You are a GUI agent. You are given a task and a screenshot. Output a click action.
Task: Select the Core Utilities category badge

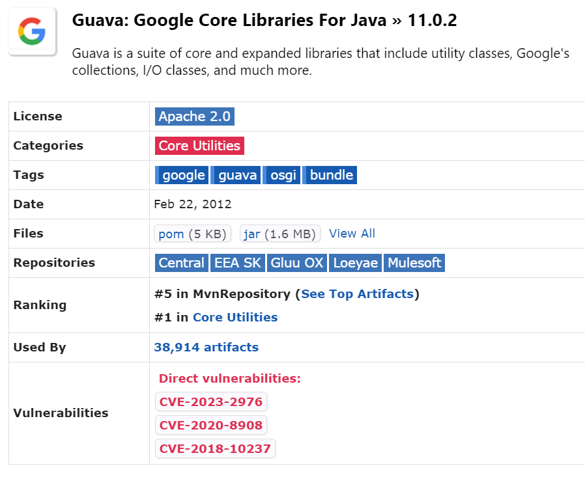pyautogui.click(x=199, y=146)
